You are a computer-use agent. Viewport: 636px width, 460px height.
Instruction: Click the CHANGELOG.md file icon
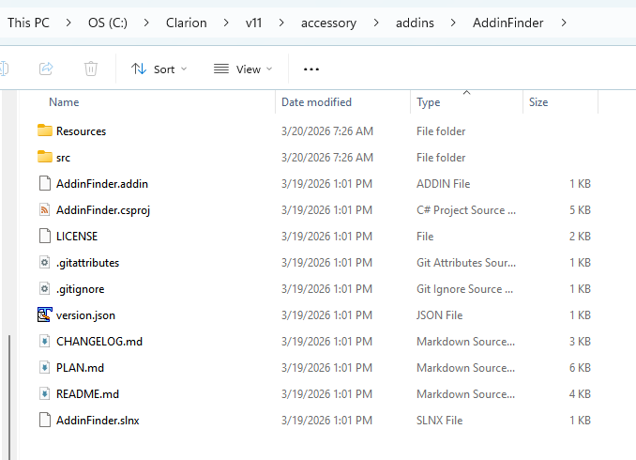pos(45,342)
